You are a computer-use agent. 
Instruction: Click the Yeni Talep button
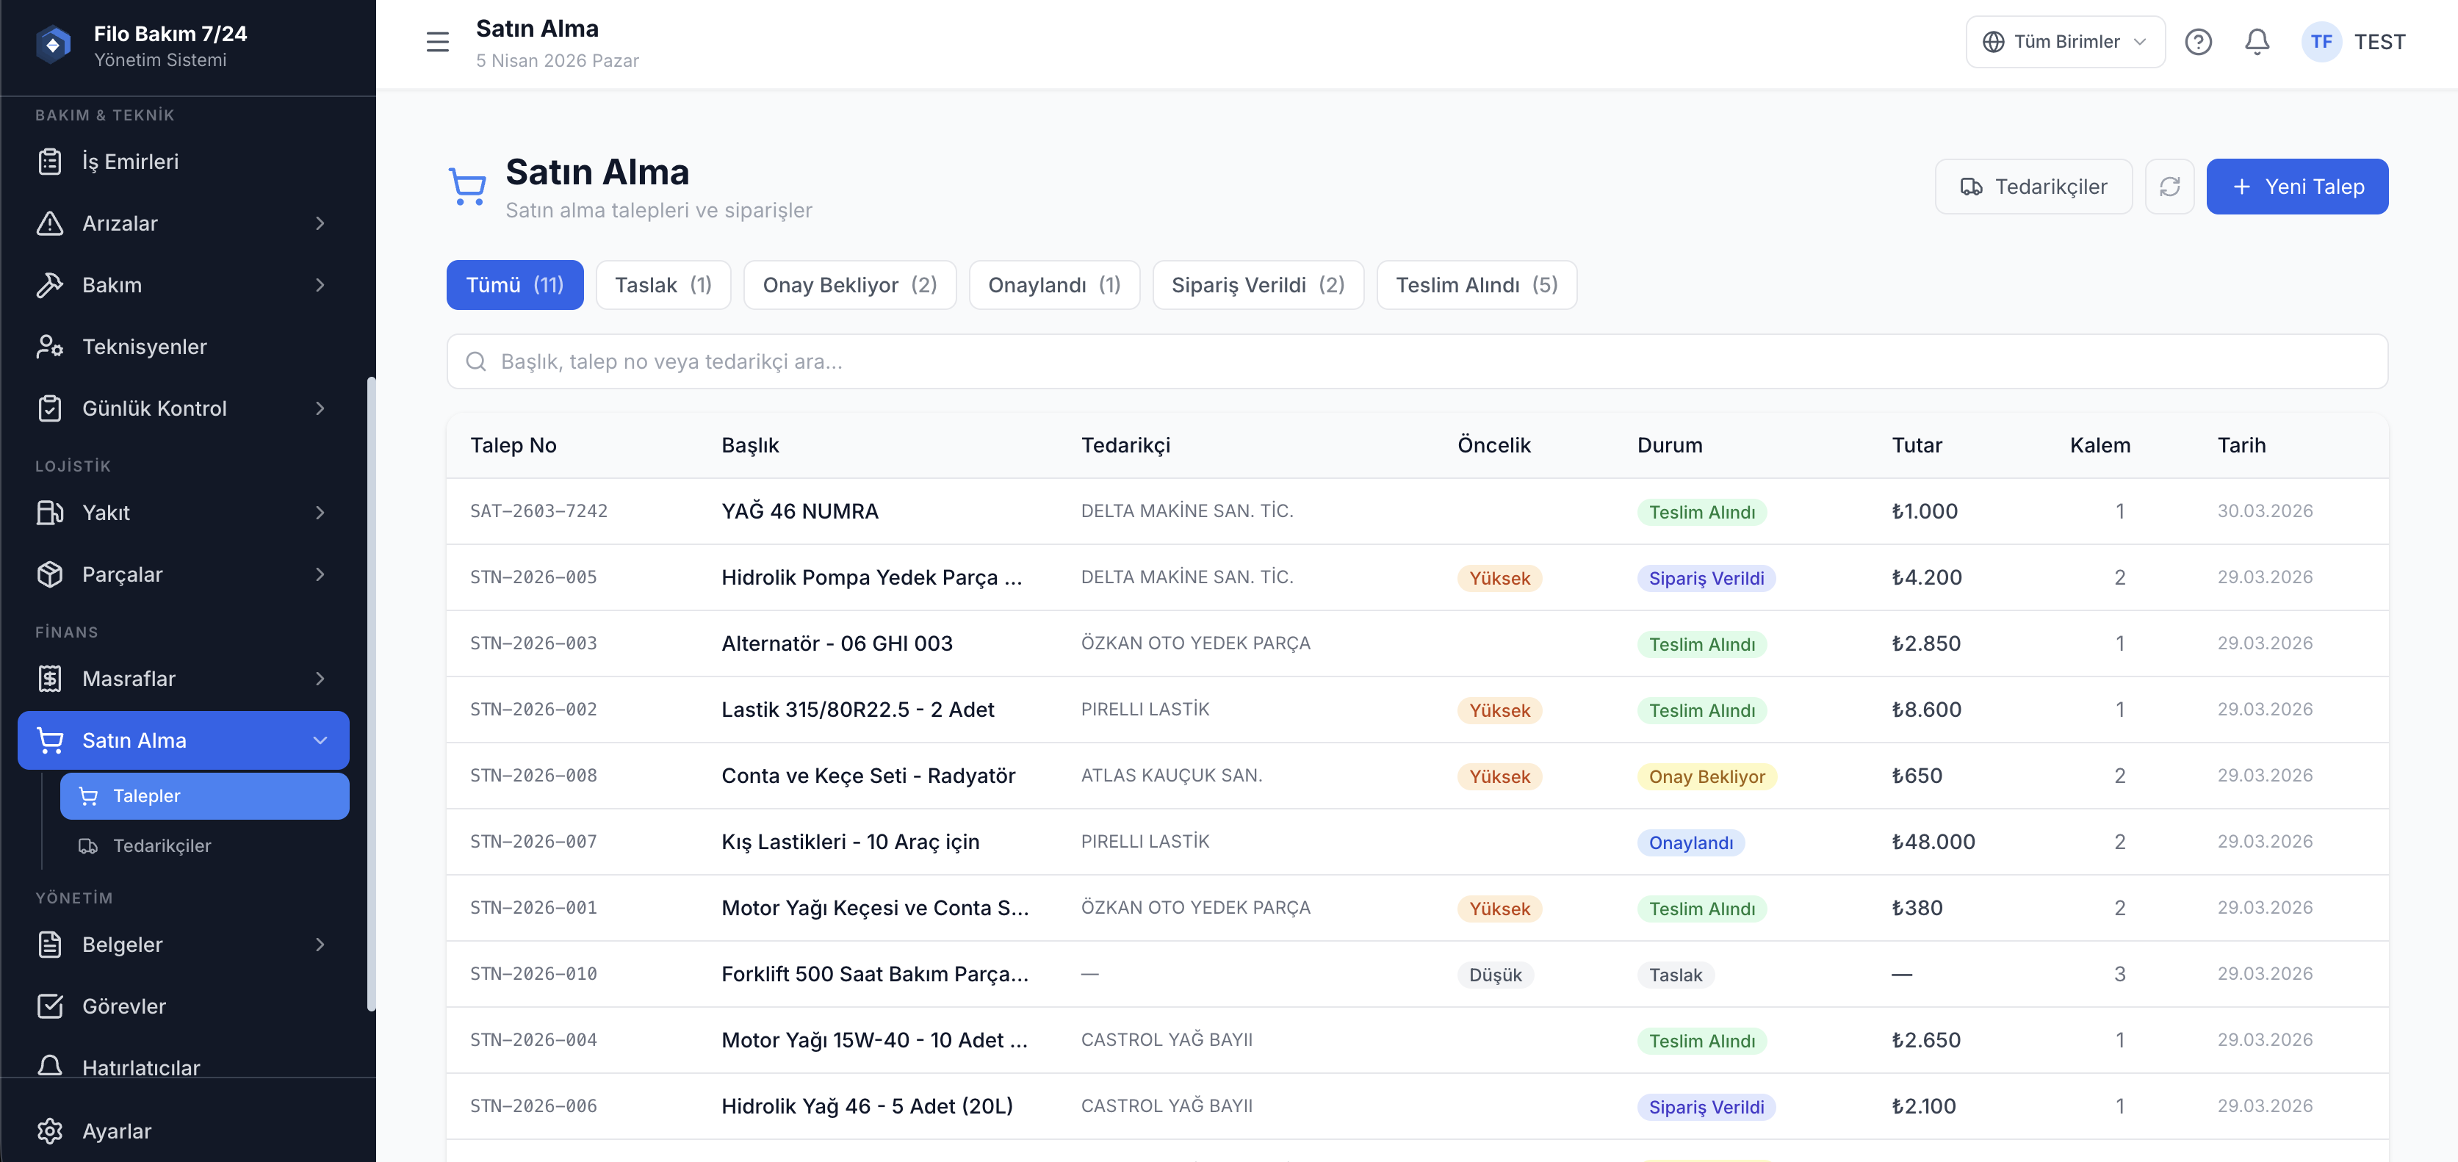pos(2296,187)
